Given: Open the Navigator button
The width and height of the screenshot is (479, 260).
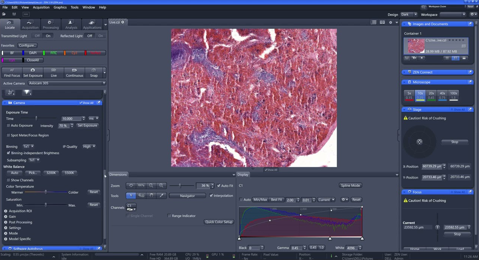Looking at the screenshot, I should [x=188, y=196].
